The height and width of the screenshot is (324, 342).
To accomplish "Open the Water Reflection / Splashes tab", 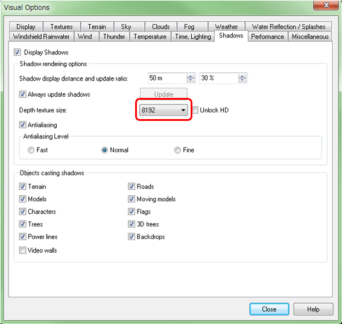I will 288,27.
